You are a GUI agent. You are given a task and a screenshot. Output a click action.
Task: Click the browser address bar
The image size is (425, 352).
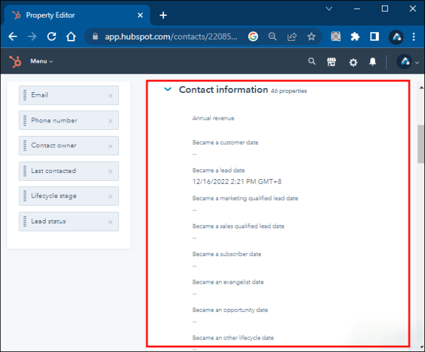coord(172,36)
